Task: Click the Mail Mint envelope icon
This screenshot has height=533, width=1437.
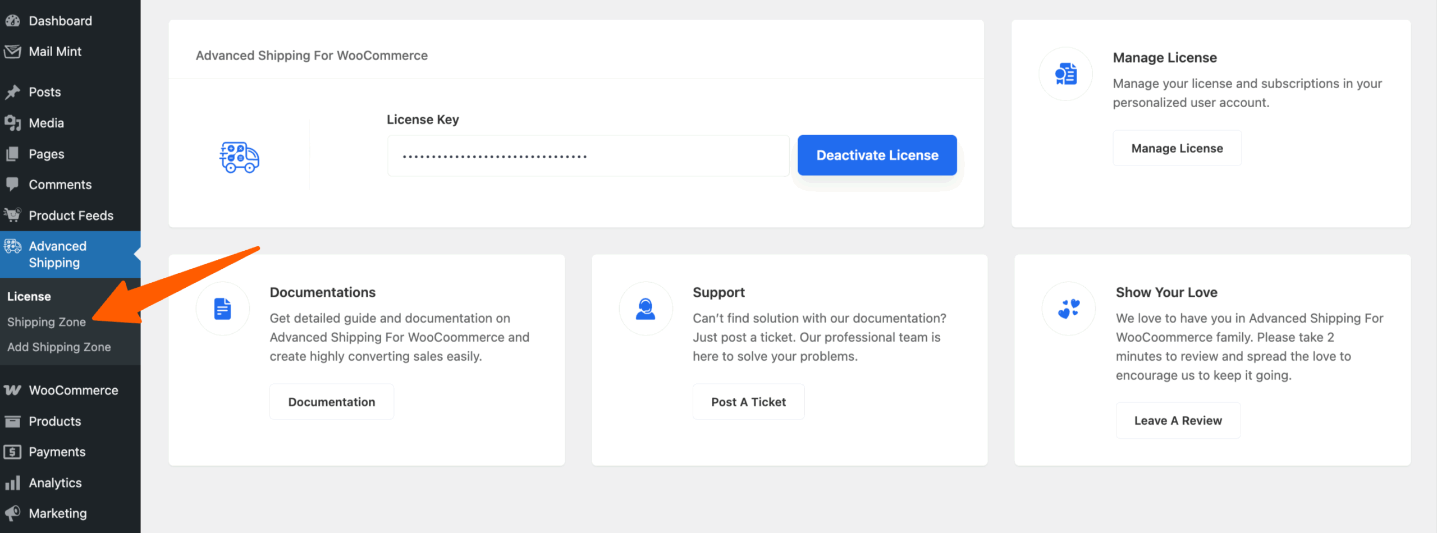Action: 12,52
